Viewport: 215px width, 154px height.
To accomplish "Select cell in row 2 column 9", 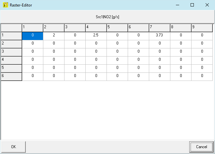I will click(x=202, y=44).
